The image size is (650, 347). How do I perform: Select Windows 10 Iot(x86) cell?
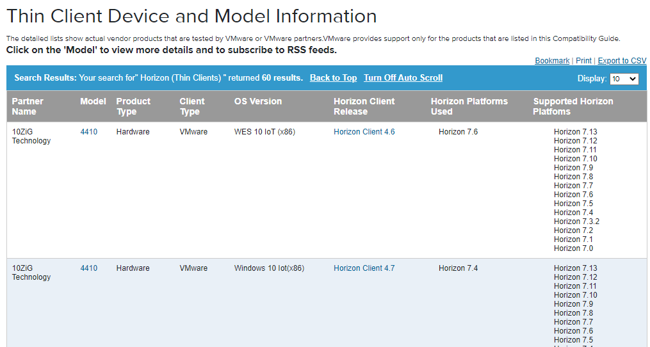pyautogui.click(x=269, y=268)
